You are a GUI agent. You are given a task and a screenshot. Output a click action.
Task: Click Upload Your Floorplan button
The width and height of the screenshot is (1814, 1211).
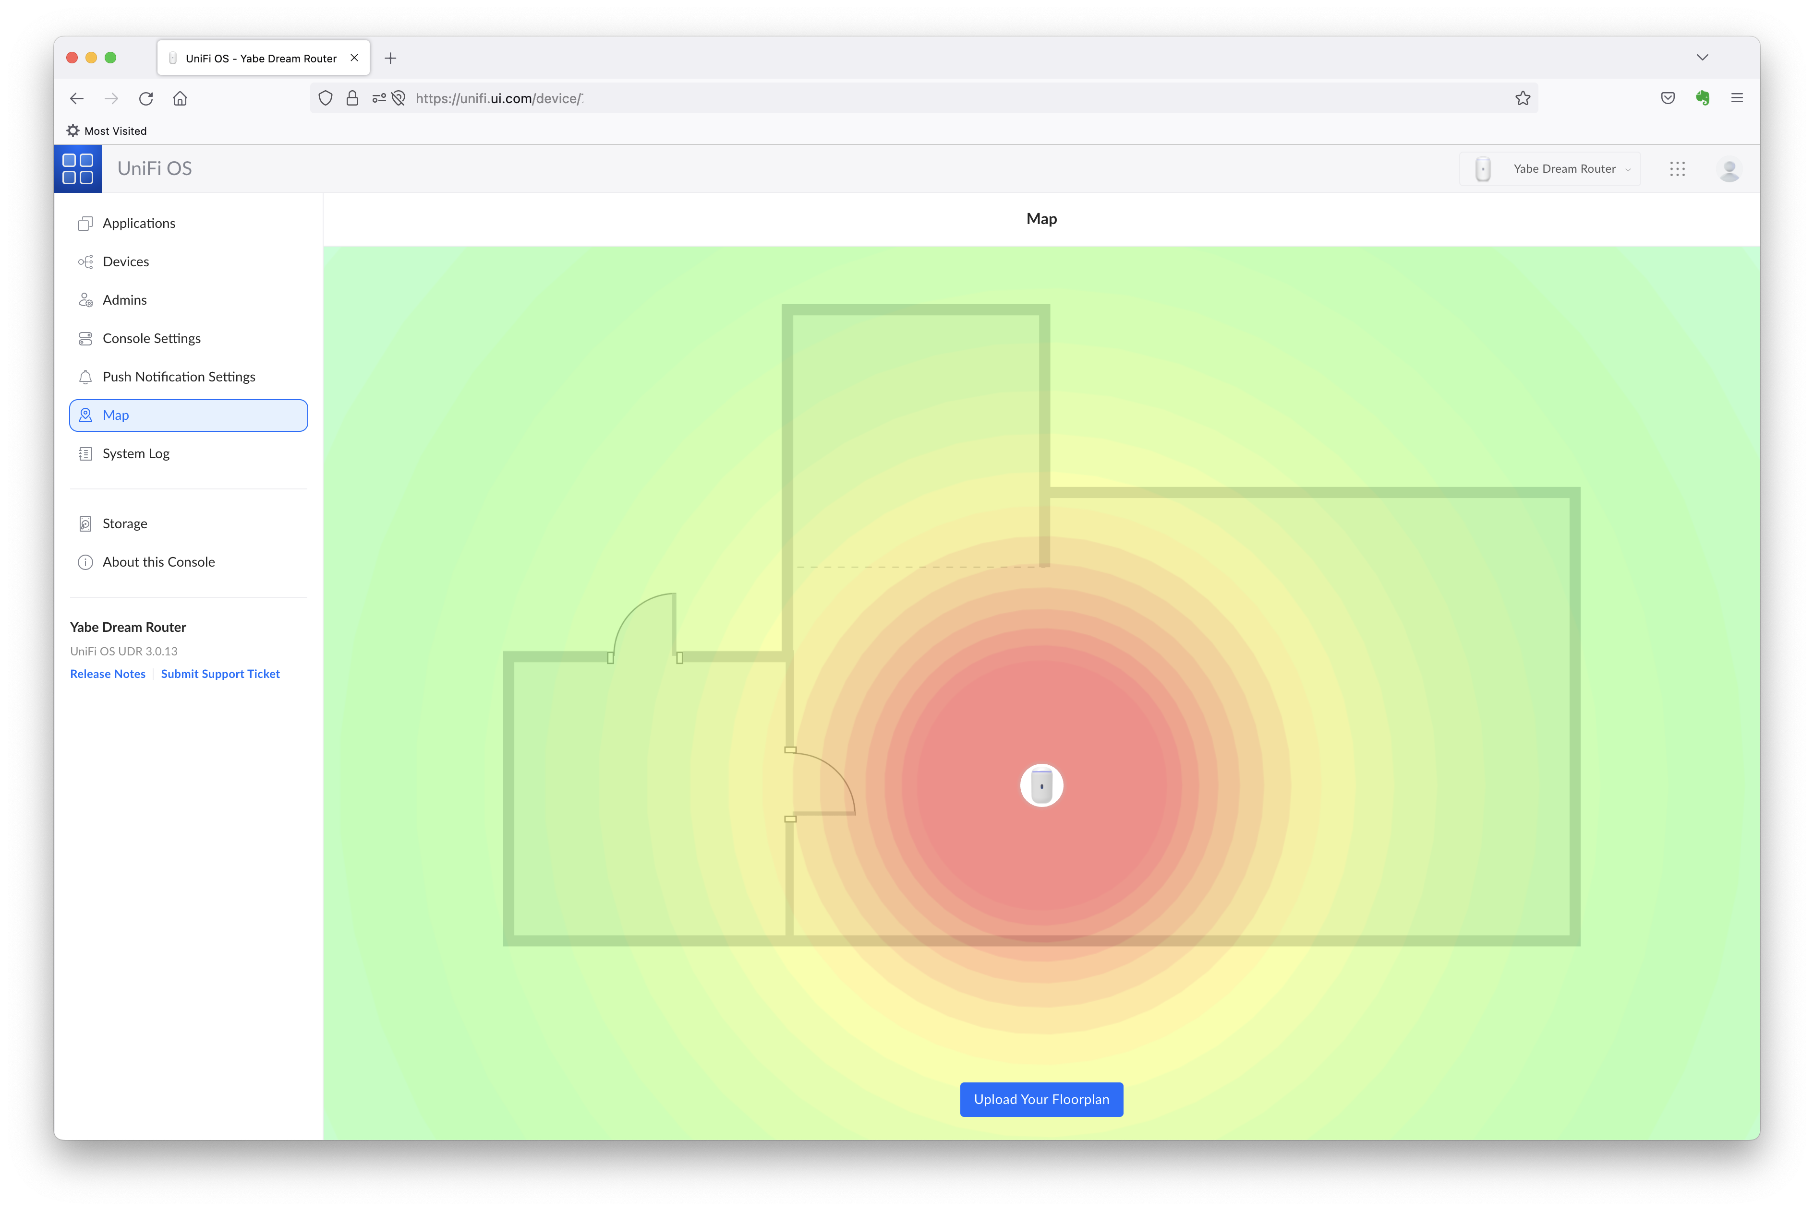[x=1041, y=1099]
